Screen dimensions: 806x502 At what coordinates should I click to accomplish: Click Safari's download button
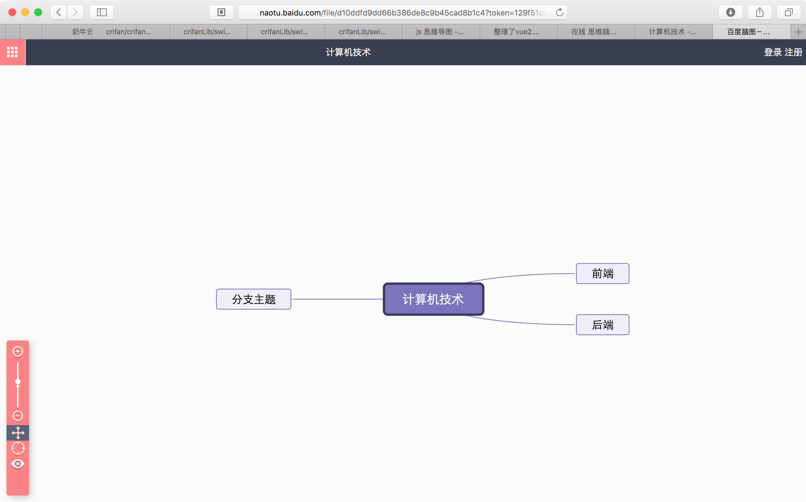click(730, 12)
